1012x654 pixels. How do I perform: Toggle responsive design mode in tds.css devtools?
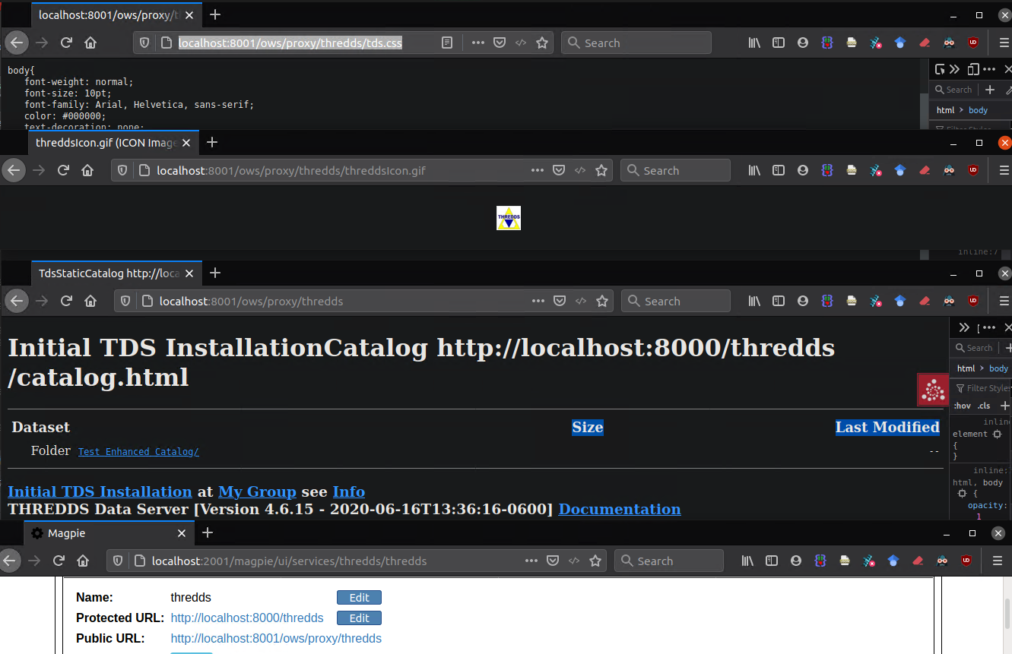[972, 70]
